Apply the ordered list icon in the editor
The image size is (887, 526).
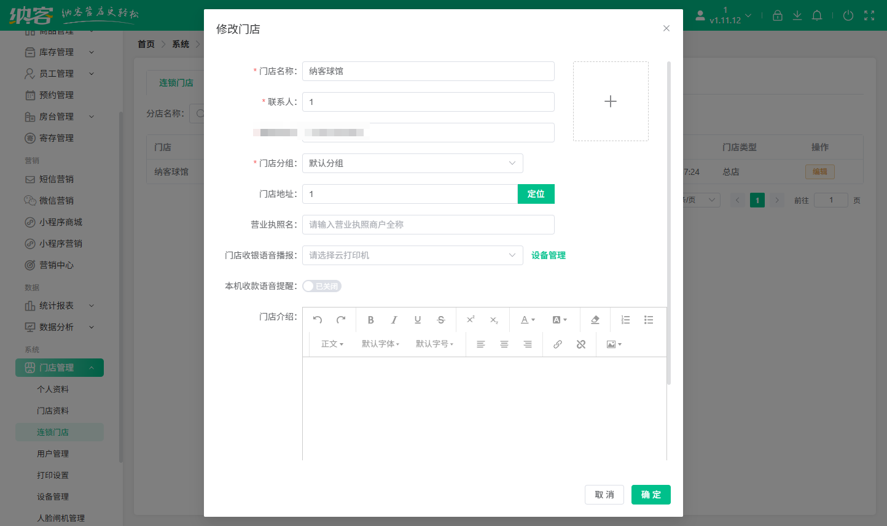point(625,320)
